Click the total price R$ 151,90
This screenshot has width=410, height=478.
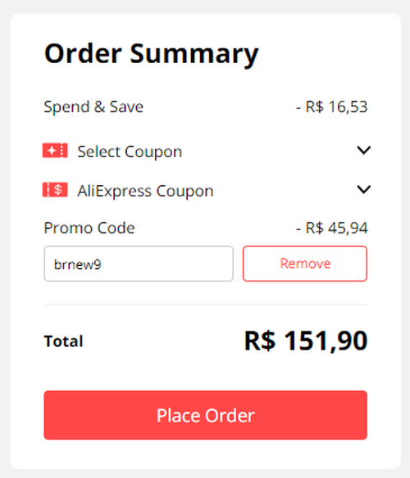click(x=306, y=340)
